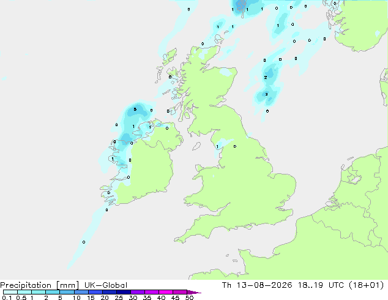The height and width of the screenshot is (300, 388).
Task: Click the 'UK-Global' model label
Action: [x=106, y=285]
